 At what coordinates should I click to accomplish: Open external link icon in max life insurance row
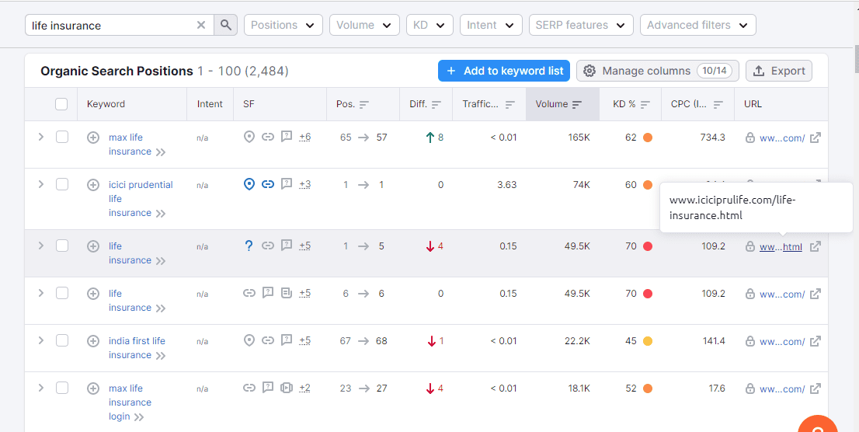coord(816,138)
